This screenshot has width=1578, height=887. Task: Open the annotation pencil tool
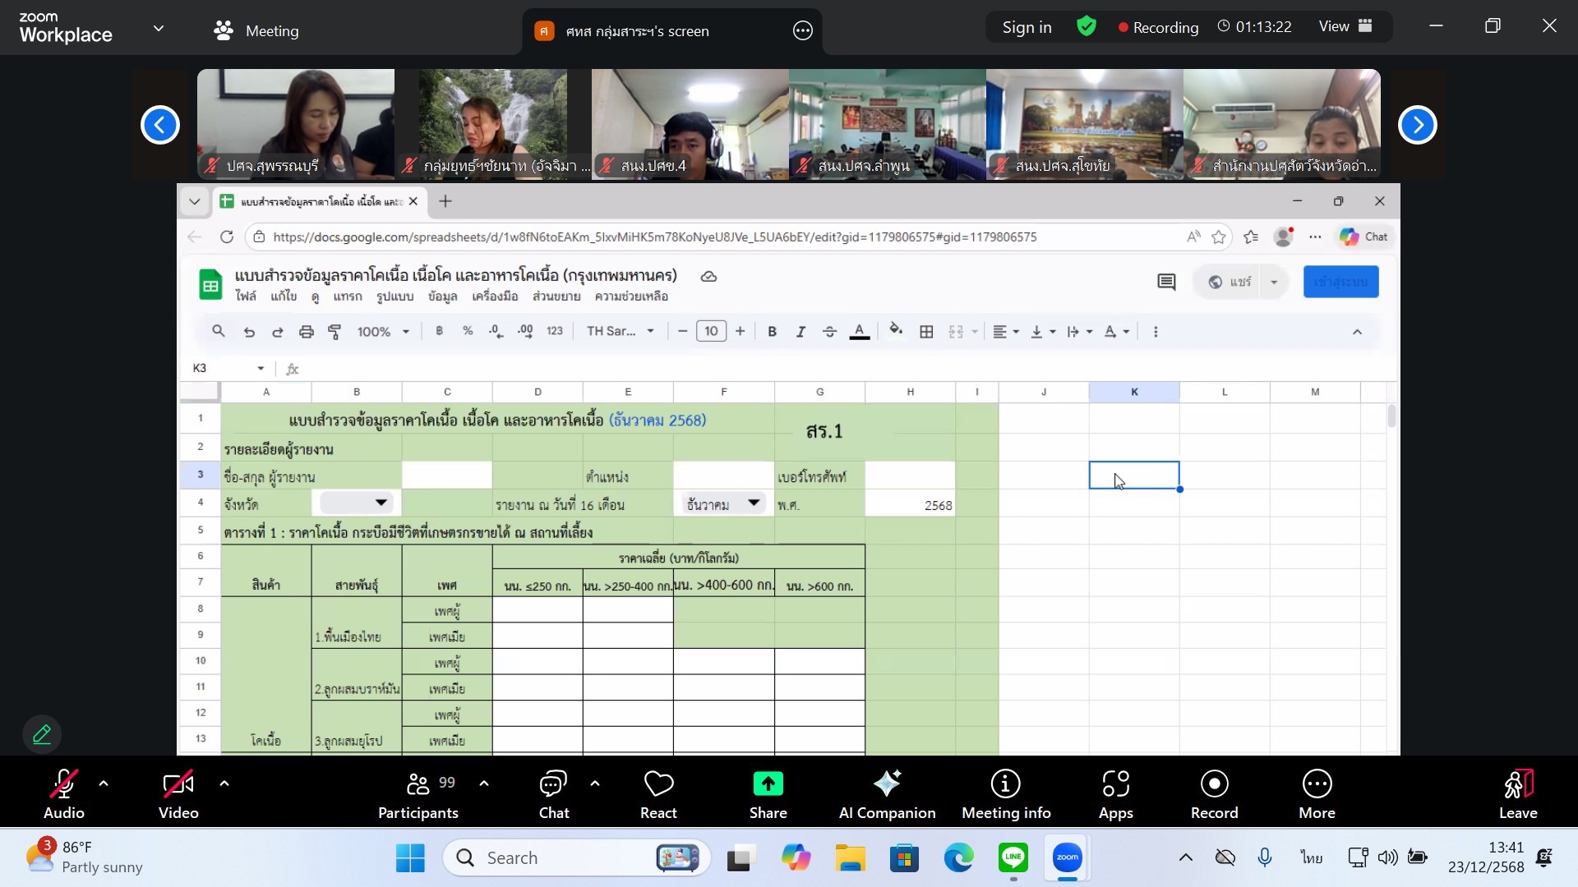click(x=42, y=734)
